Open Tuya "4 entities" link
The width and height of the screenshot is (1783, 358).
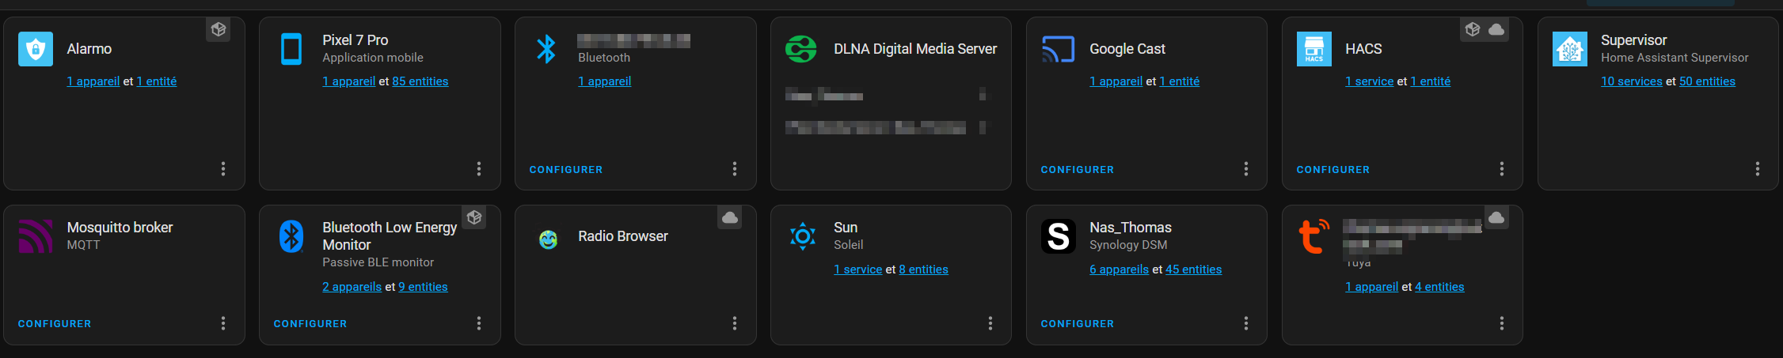tap(1440, 287)
